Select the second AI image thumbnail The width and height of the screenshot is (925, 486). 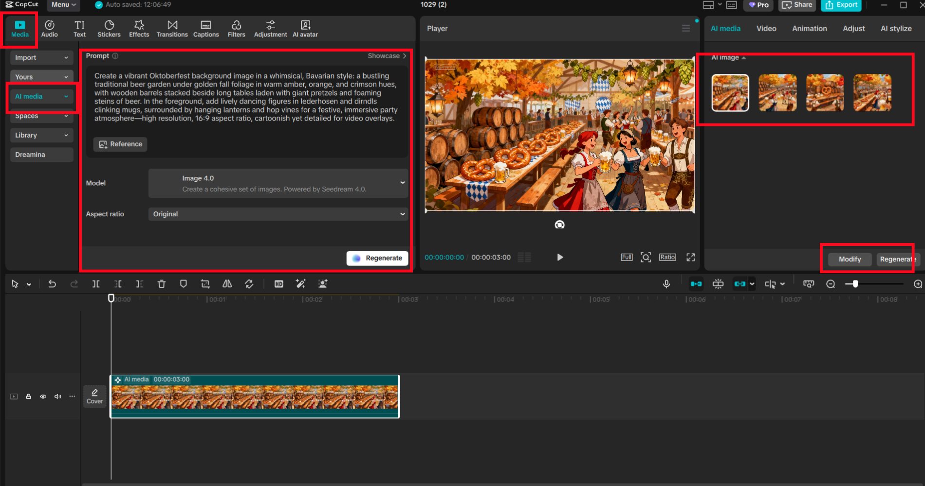(x=777, y=93)
